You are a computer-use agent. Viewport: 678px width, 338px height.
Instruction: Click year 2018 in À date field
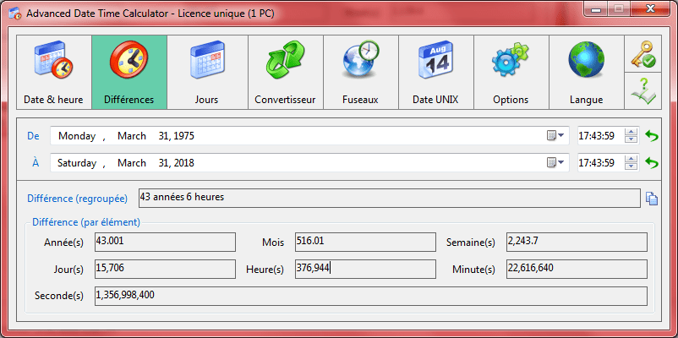click(x=183, y=163)
